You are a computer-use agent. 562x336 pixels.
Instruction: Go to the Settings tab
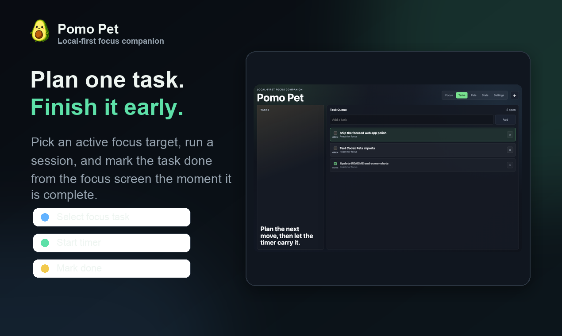(x=499, y=95)
